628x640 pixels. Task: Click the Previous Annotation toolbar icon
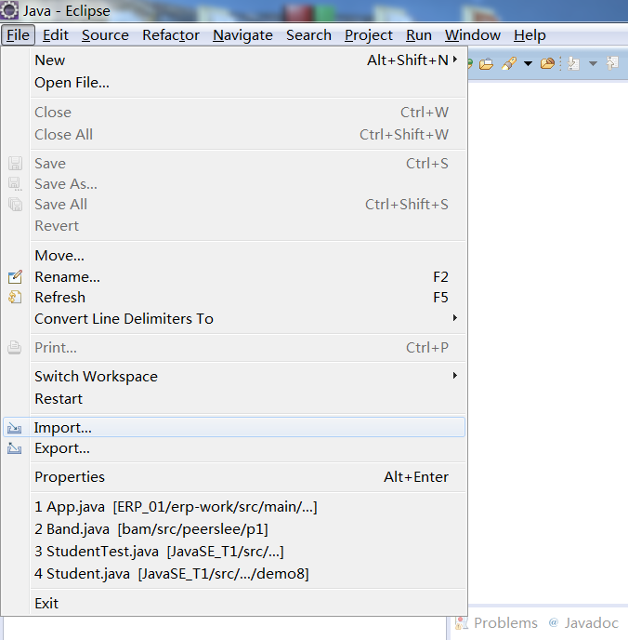[612, 63]
